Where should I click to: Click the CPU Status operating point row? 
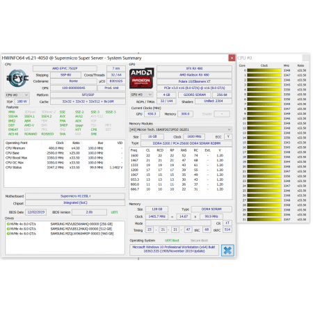64,168
